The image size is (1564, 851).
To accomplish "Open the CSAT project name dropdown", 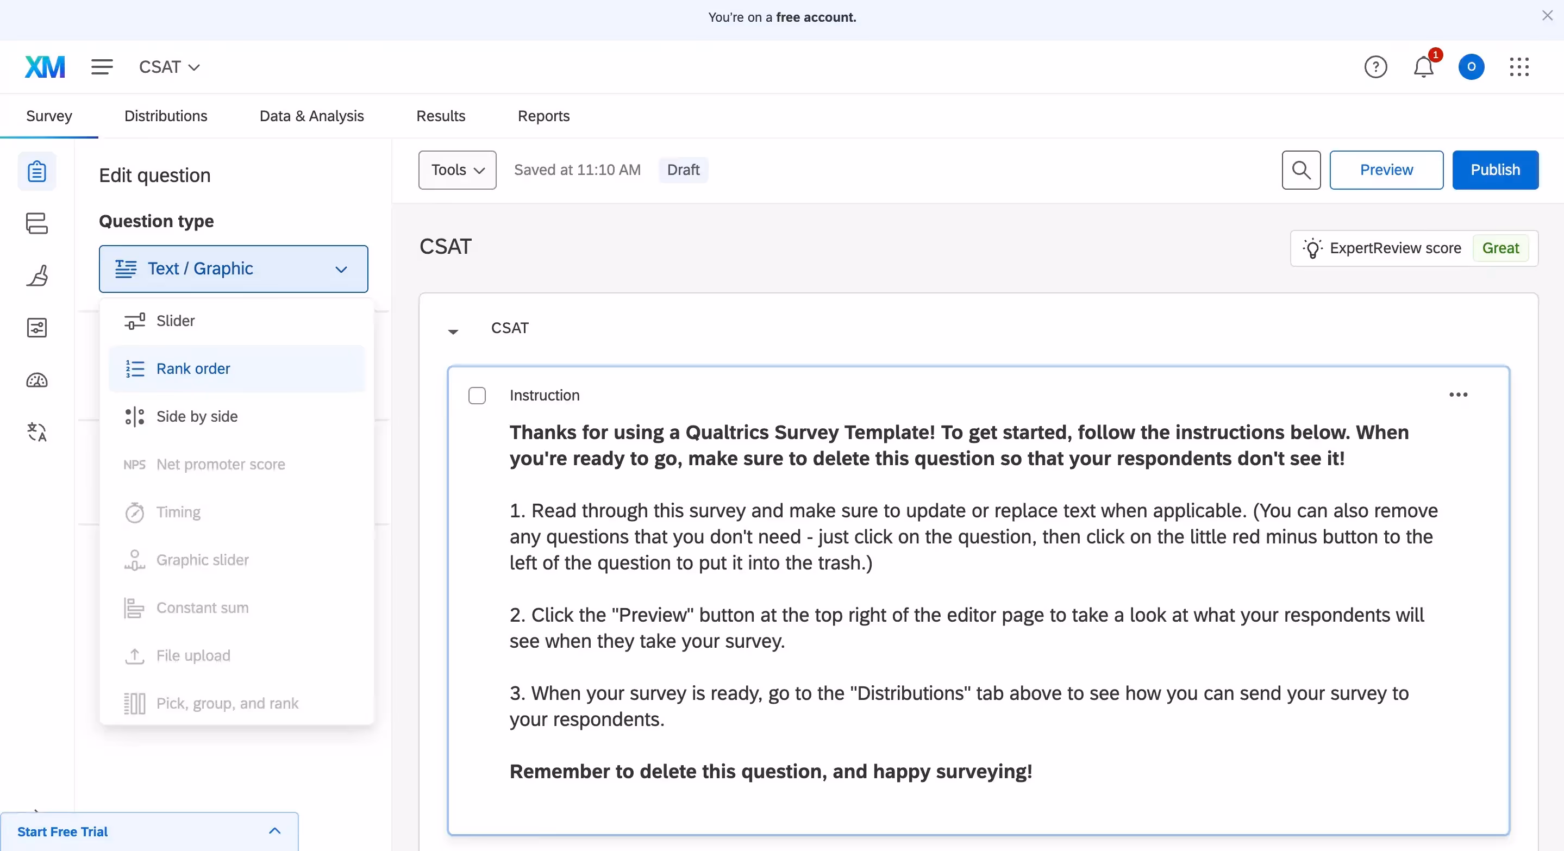I will coord(170,67).
